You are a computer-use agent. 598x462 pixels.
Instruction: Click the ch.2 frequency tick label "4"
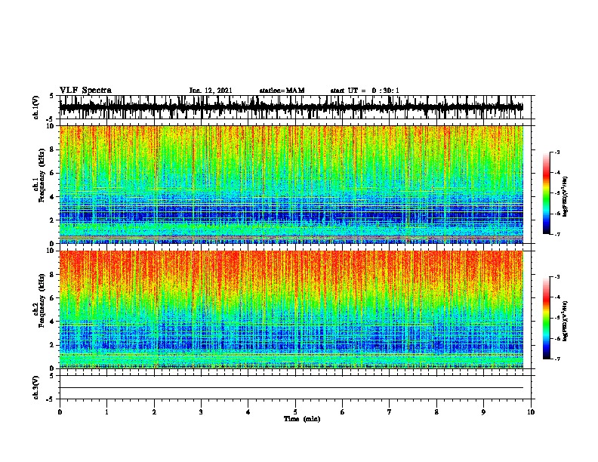click(x=52, y=322)
